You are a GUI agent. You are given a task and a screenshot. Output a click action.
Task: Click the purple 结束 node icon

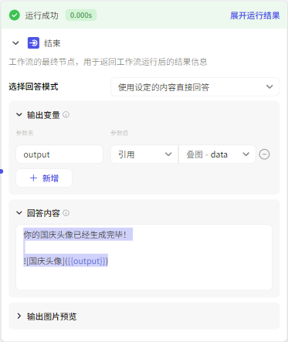[x=33, y=43]
